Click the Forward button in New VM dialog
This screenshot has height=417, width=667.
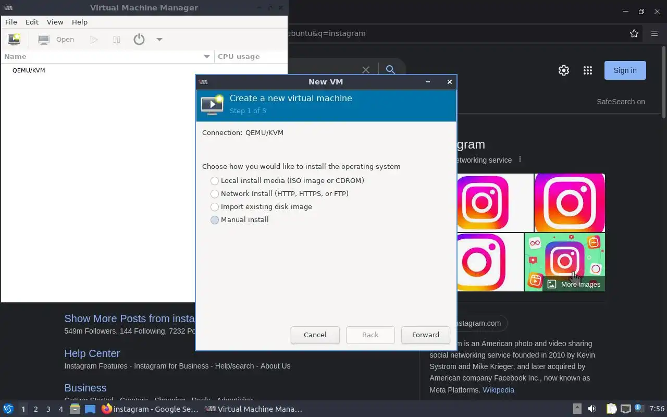[x=426, y=335]
